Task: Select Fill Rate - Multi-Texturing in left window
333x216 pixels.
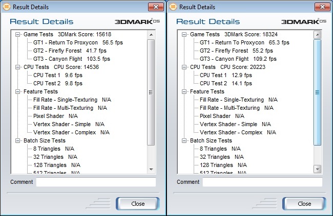Action: click(70, 108)
